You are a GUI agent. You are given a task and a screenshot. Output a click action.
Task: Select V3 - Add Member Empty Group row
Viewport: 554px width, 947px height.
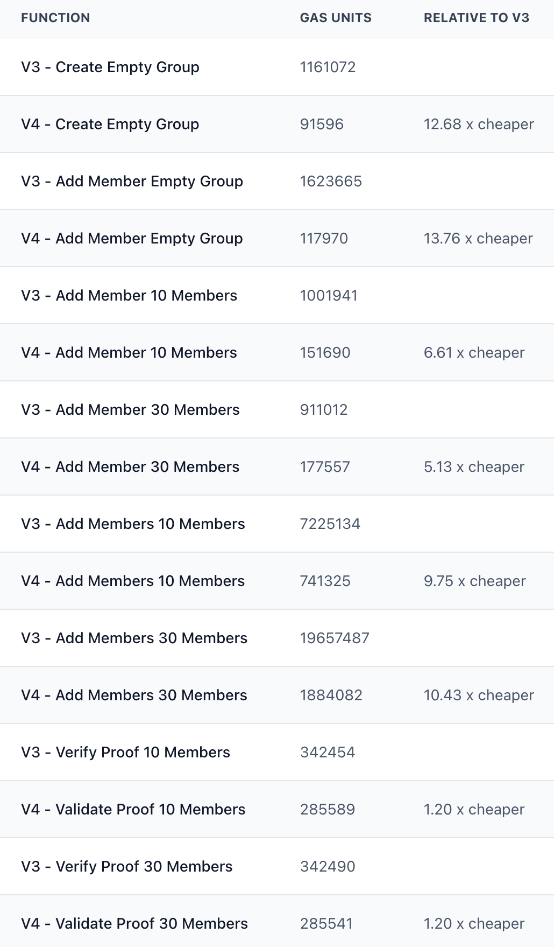coord(277,182)
